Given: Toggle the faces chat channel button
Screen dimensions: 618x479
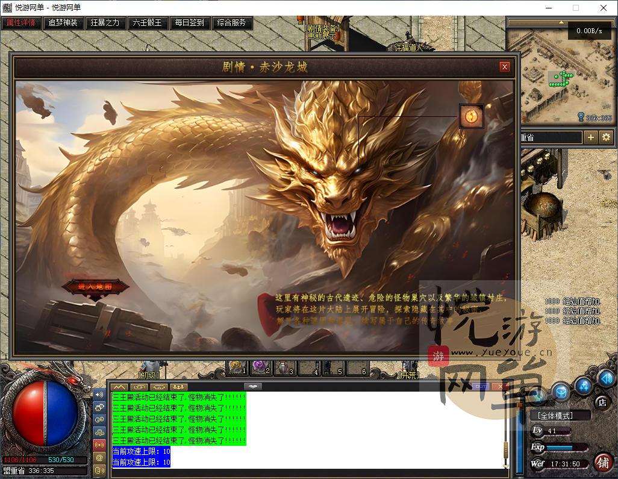Looking at the screenshot, I should tap(99, 407).
